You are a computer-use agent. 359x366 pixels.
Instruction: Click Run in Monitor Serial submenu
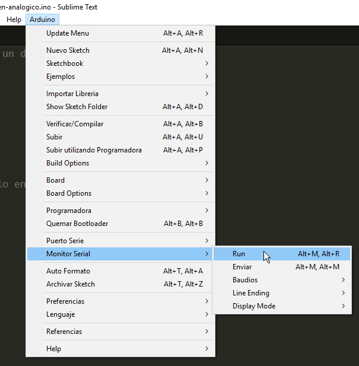pyautogui.click(x=239, y=254)
